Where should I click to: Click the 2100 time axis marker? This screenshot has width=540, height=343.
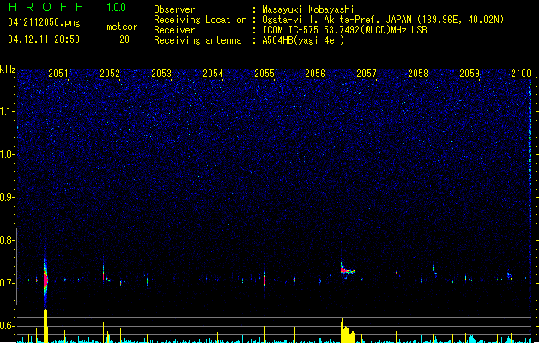pyautogui.click(x=521, y=73)
